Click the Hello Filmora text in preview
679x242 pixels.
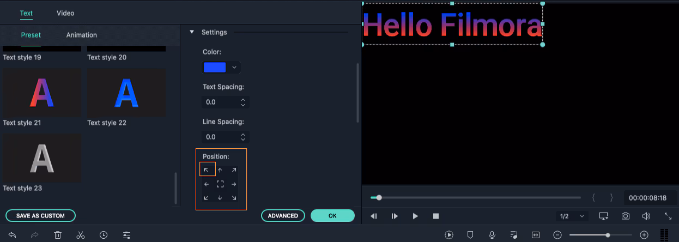click(453, 26)
